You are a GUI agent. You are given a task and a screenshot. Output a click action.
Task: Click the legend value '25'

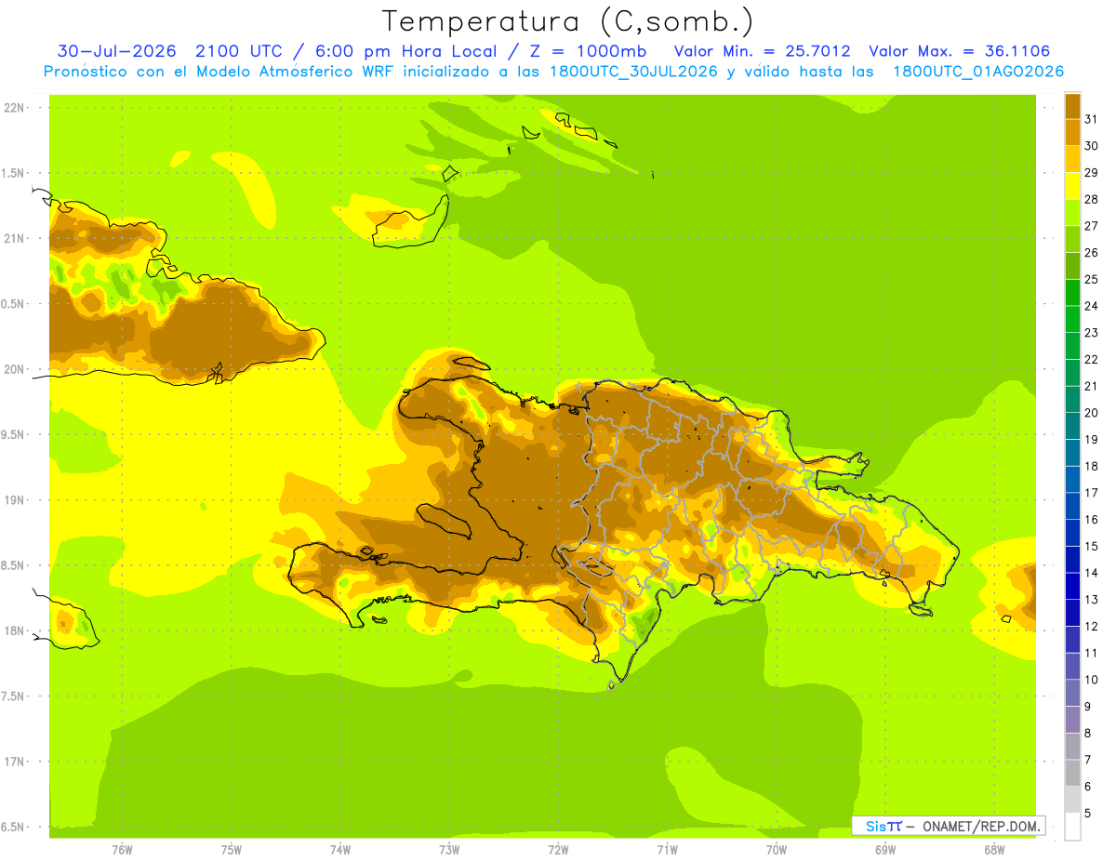tap(1092, 279)
